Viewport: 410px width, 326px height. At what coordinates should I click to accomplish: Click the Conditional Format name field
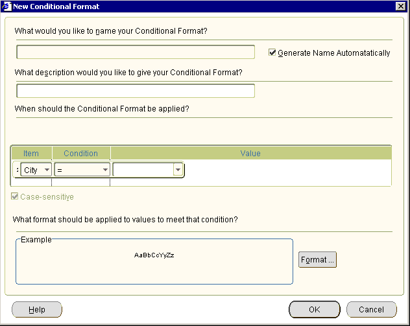(x=136, y=52)
